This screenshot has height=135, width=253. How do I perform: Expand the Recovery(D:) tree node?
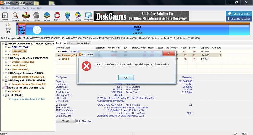point(6,51)
